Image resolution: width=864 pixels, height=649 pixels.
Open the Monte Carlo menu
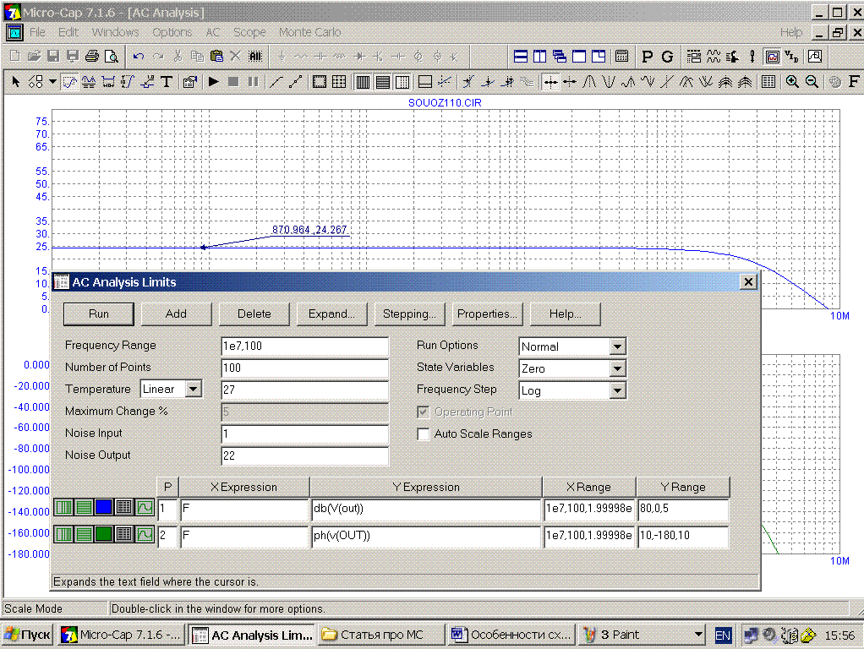tap(309, 32)
